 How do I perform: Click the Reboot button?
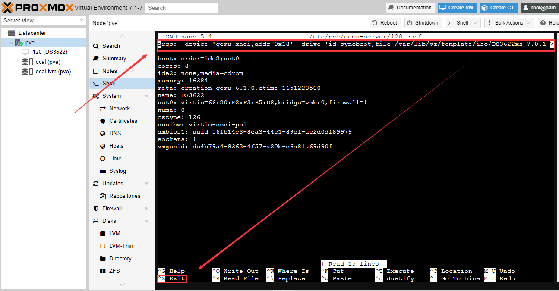coord(385,23)
